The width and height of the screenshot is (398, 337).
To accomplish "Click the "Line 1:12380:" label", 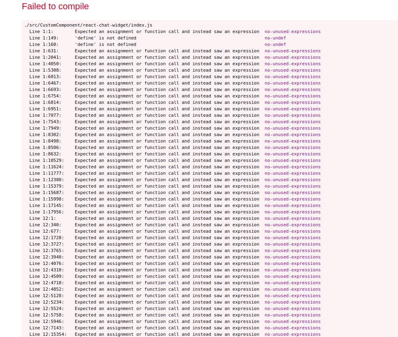I will tap(47, 180).
